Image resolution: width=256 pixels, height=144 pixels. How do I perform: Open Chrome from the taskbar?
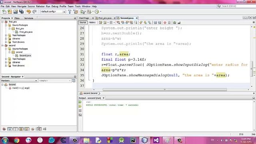16,140
